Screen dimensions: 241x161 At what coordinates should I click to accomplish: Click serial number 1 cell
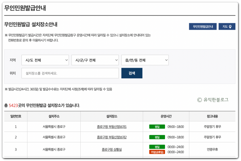pos(16,127)
